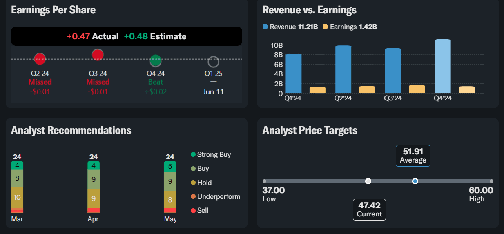The height and width of the screenshot is (234, 504).
Task: Click the Earnings Per Share heading
Action: click(54, 10)
